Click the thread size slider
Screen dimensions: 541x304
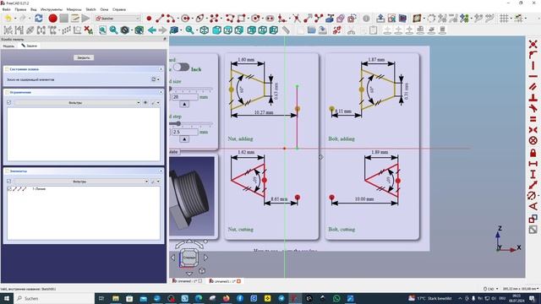[x=190, y=89]
